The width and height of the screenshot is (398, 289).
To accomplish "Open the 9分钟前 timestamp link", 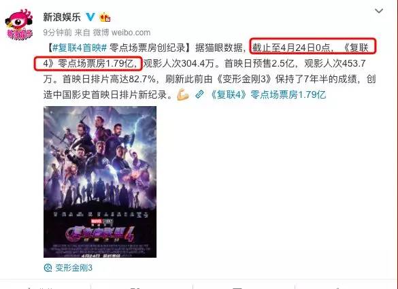I will (57, 33).
